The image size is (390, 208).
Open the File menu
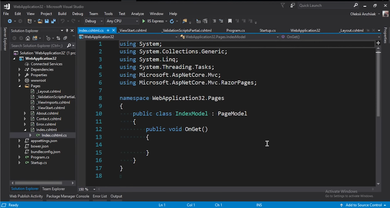click(x=6, y=14)
